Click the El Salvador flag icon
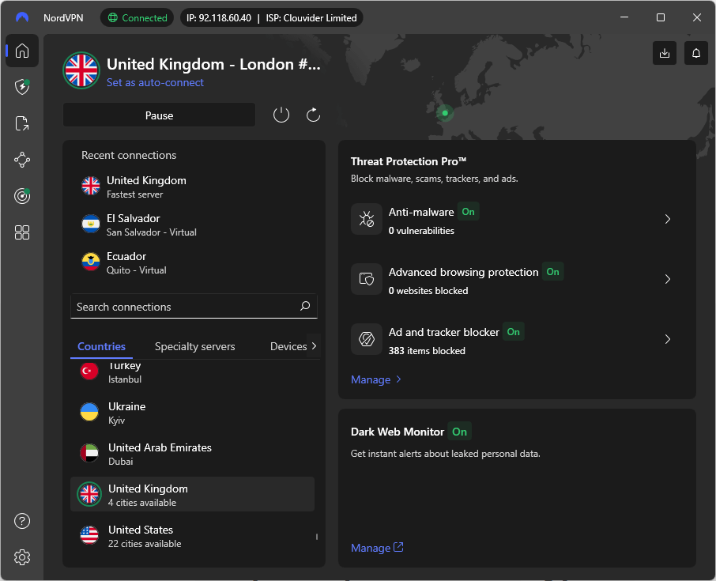Image resolution: width=716 pixels, height=581 pixels. pos(91,224)
